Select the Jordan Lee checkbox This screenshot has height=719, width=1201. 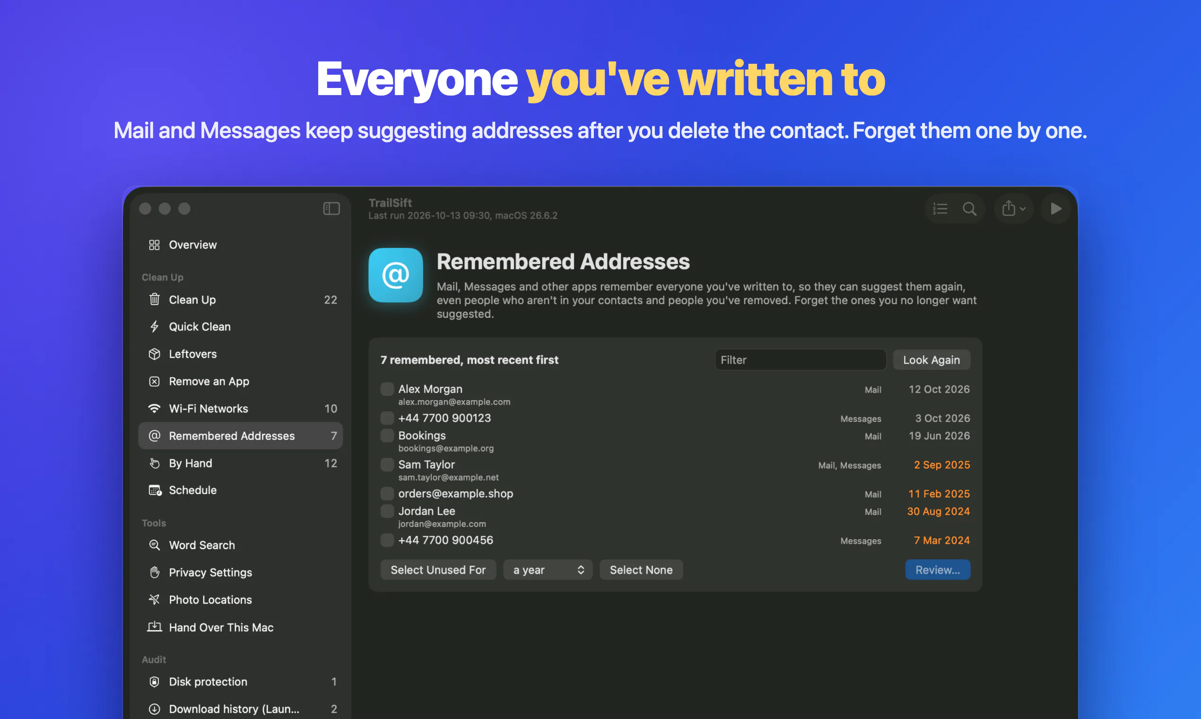click(387, 511)
